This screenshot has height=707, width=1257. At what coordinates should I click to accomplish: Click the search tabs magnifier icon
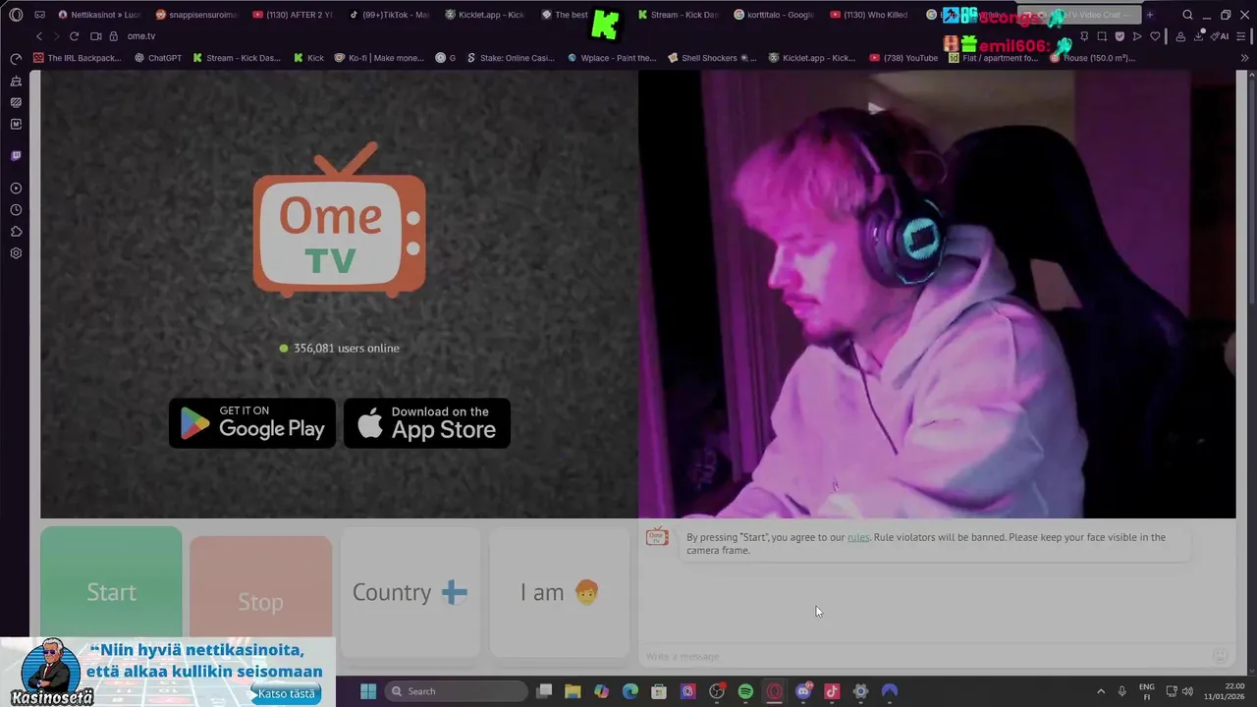tap(1187, 15)
